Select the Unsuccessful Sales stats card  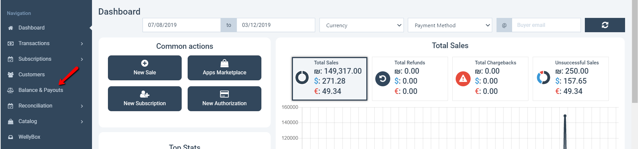click(571, 79)
